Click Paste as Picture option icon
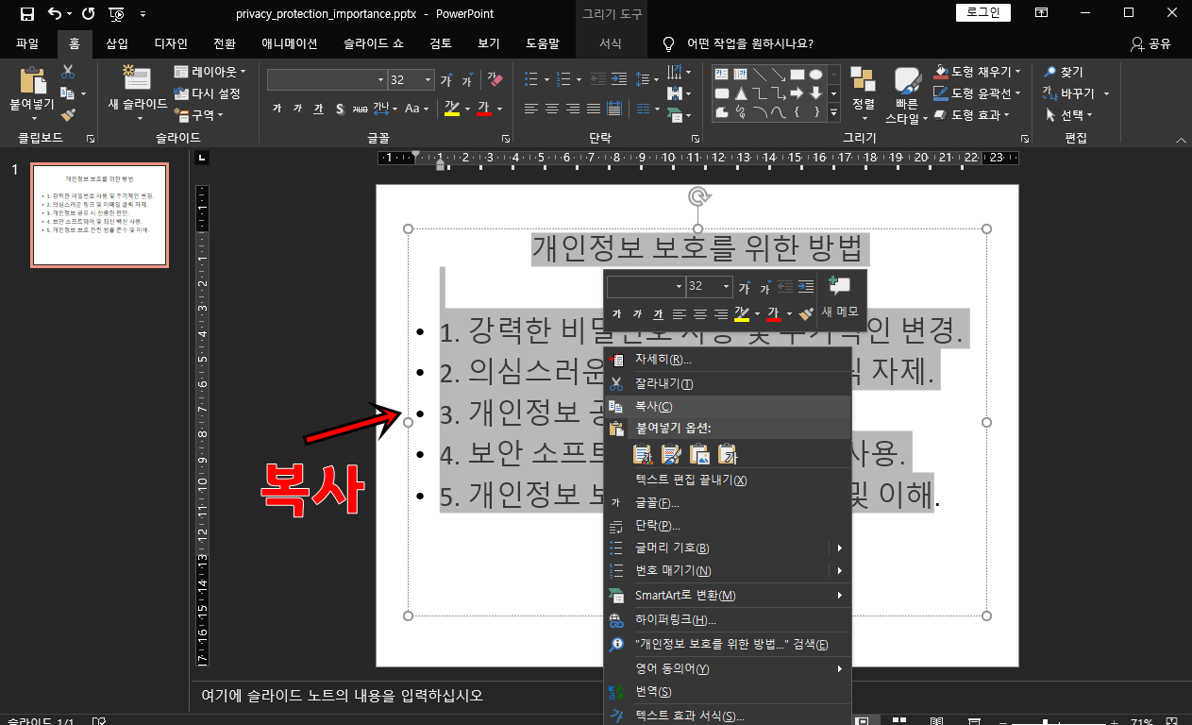1192x725 pixels. tap(699, 455)
